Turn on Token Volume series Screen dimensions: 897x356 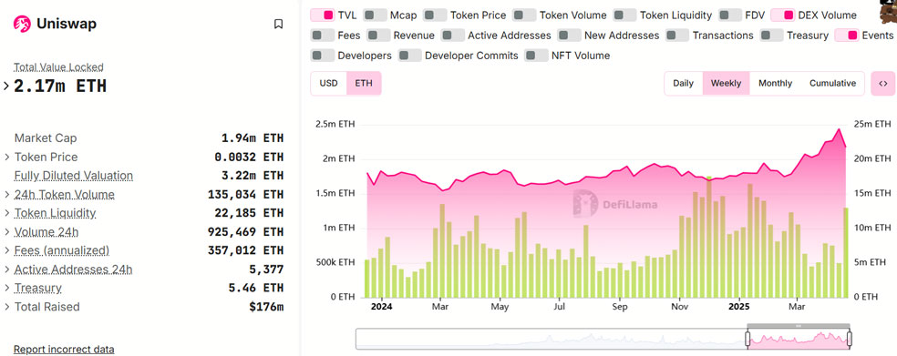pos(524,15)
